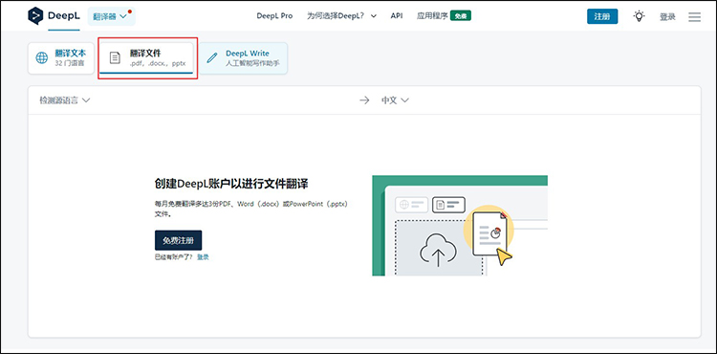Click 登录 in the top bar

click(667, 17)
